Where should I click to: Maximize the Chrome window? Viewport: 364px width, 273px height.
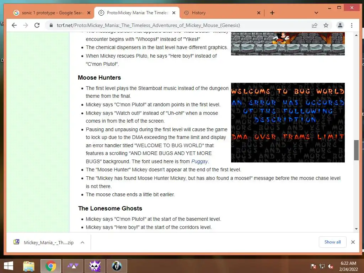coord(339,8)
